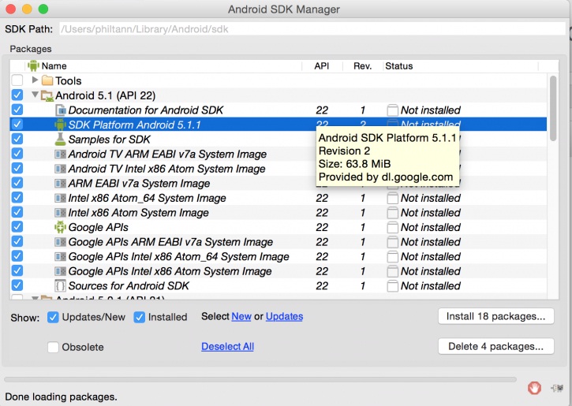Click the Google APIs android icon
Viewport: 572px width, 406px height.
(60, 227)
